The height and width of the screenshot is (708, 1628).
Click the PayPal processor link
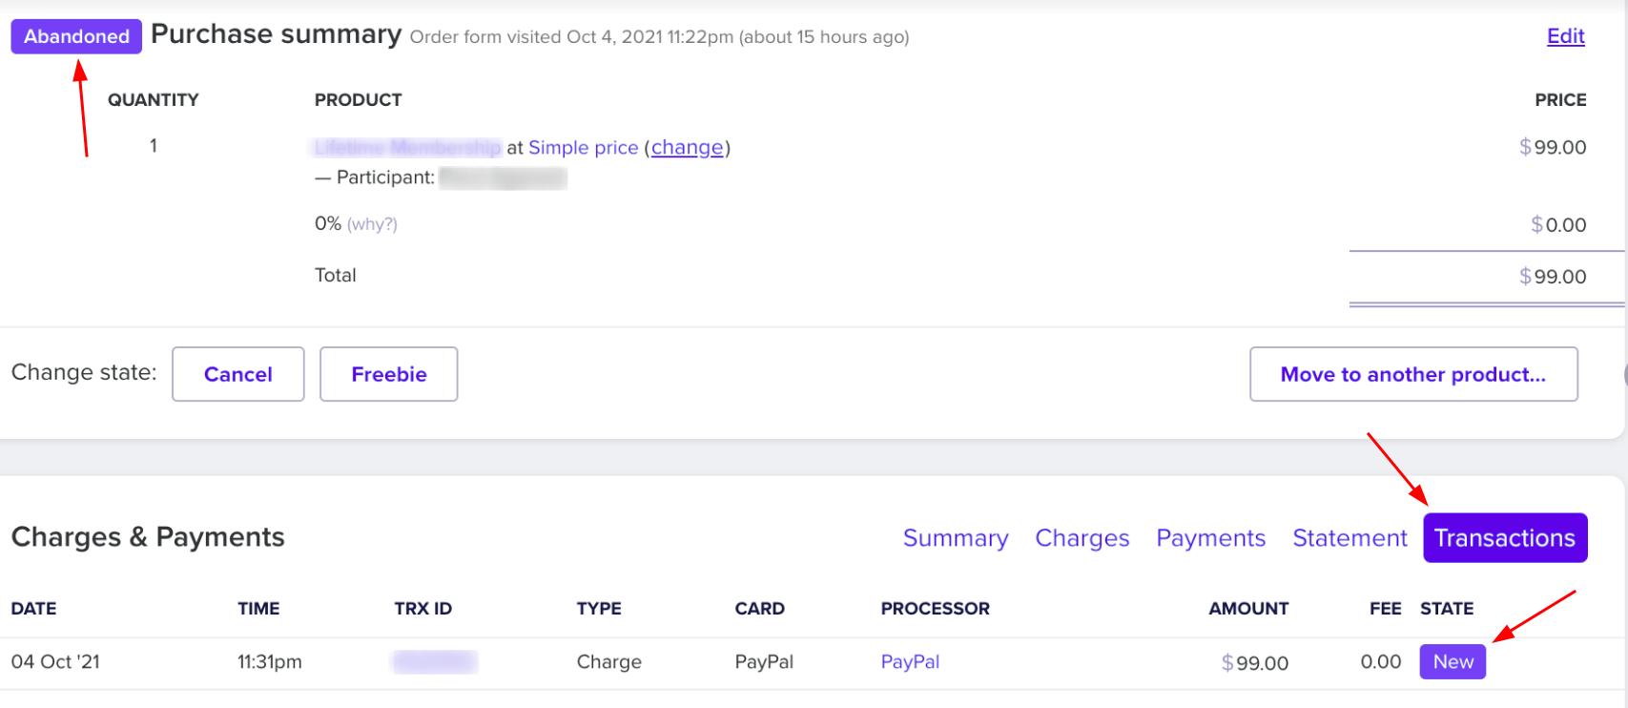coord(910,661)
